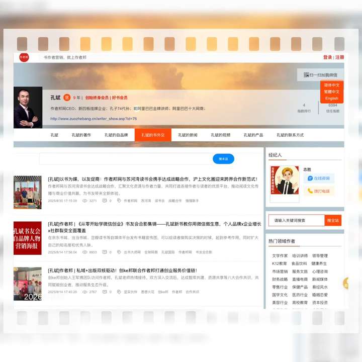Select the 高校教育 category
The width and height of the screenshot is (362, 362).
coord(300,303)
